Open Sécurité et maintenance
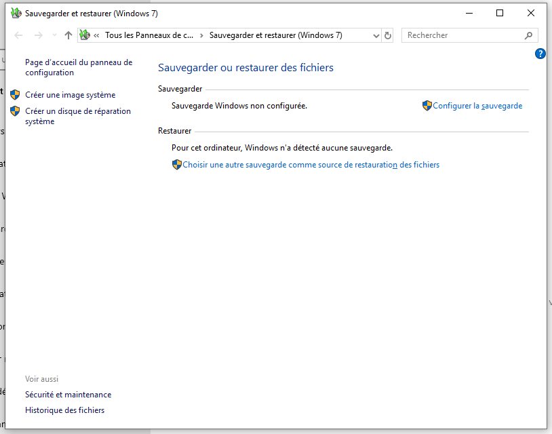Image resolution: width=552 pixels, height=434 pixels. click(x=68, y=394)
